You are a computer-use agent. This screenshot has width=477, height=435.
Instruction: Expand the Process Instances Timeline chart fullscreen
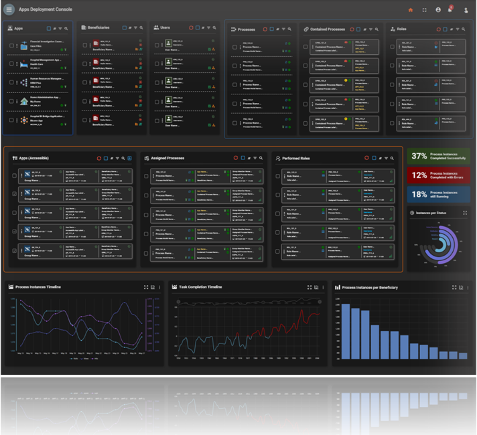tap(145, 287)
